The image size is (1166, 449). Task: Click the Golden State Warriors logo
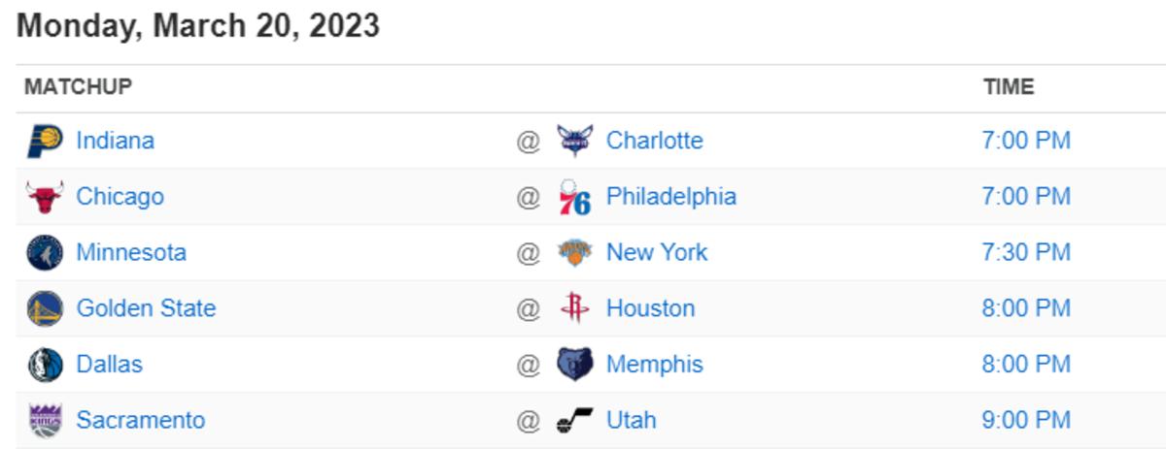tap(45, 309)
